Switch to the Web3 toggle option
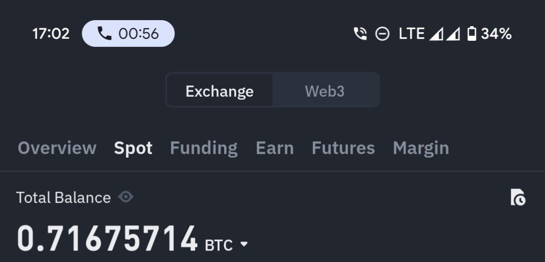 tap(325, 91)
